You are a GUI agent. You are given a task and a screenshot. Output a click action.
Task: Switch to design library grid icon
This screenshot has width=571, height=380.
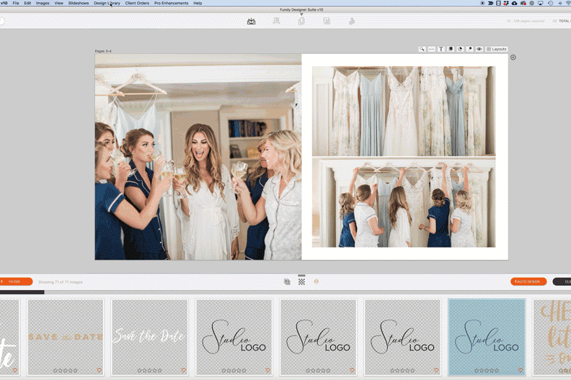[301, 281]
